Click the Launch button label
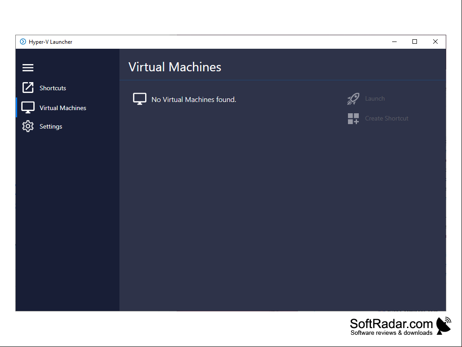Screen dimensions: 462x347 pos(375,98)
